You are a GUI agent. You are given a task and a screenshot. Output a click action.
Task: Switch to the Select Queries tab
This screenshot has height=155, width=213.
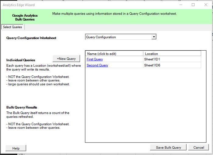pos(12,27)
